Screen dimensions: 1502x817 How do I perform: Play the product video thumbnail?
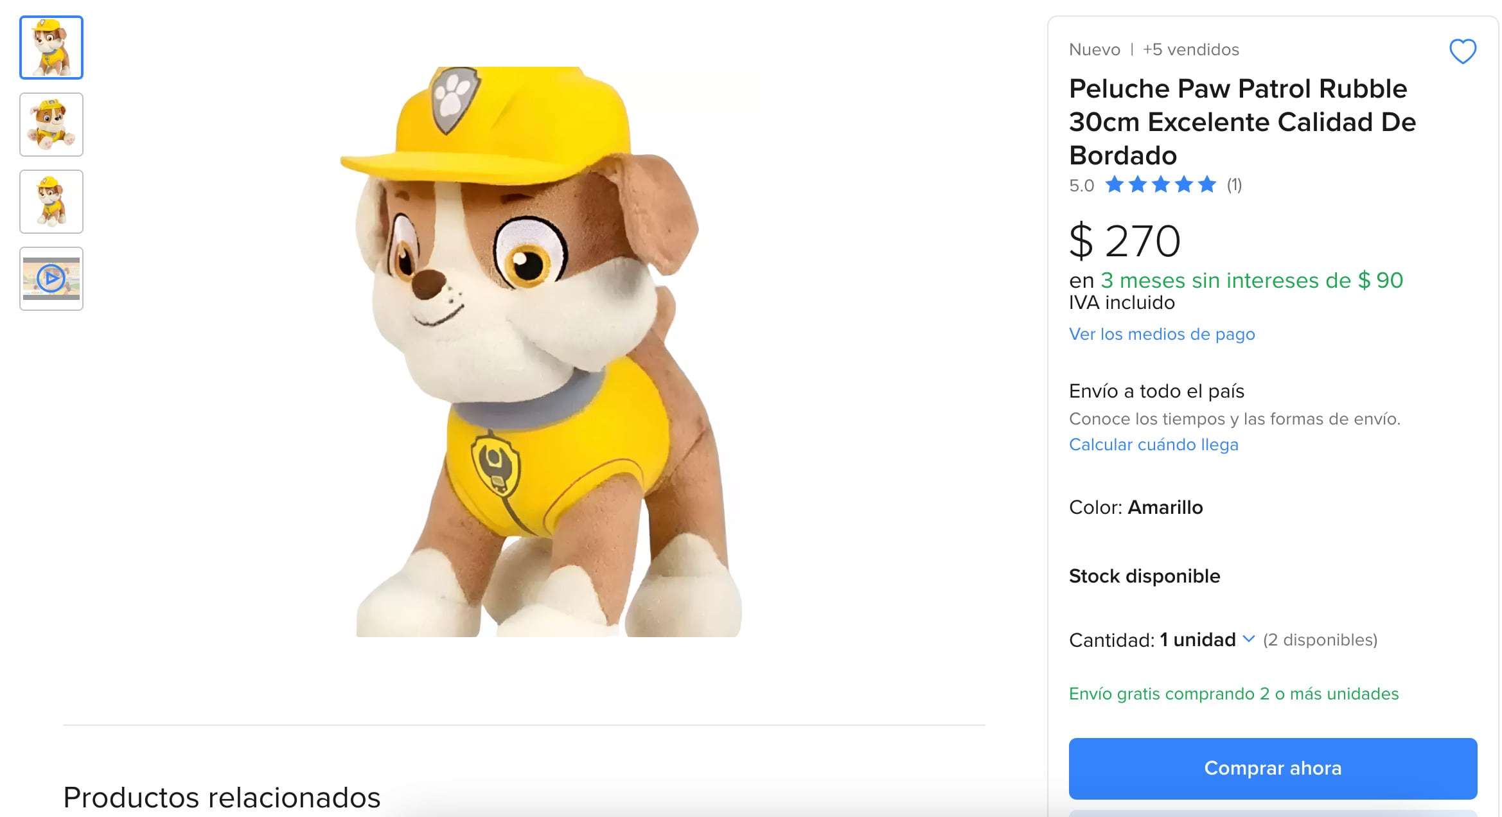[x=51, y=279]
